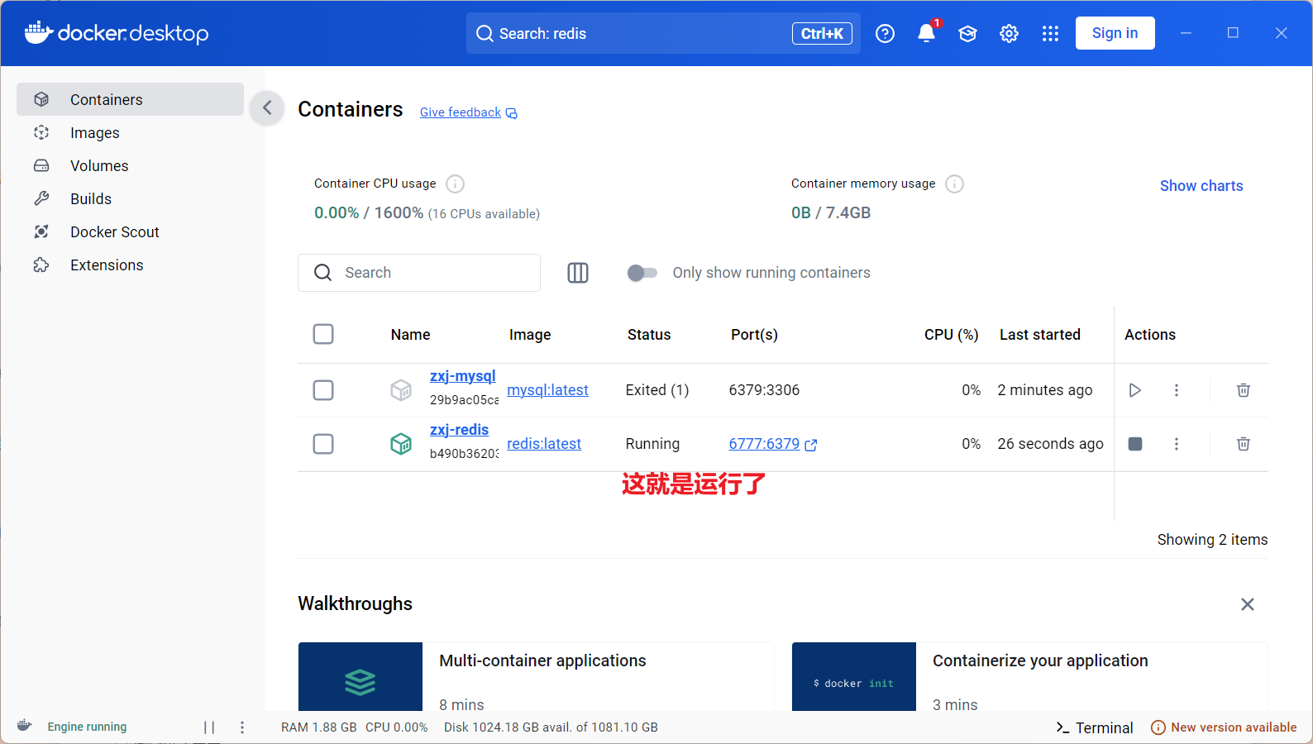Click the 6379:3306 port text
The height and width of the screenshot is (744, 1313).
tap(764, 390)
